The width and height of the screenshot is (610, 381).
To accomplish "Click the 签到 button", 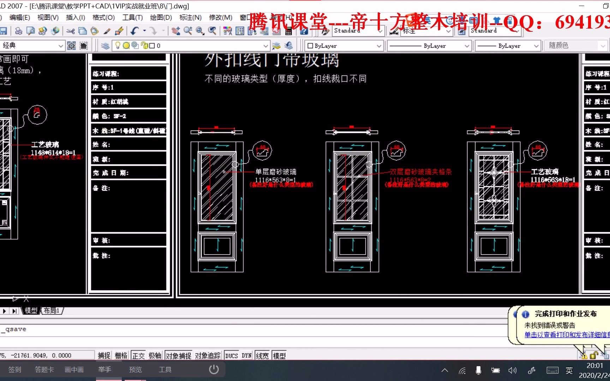I will click(x=15, y=370).
